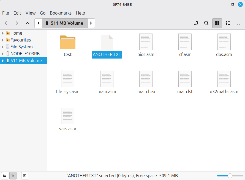Expand the File System tree node
Viewport: 245px width, 180px height.
[3, 47]
